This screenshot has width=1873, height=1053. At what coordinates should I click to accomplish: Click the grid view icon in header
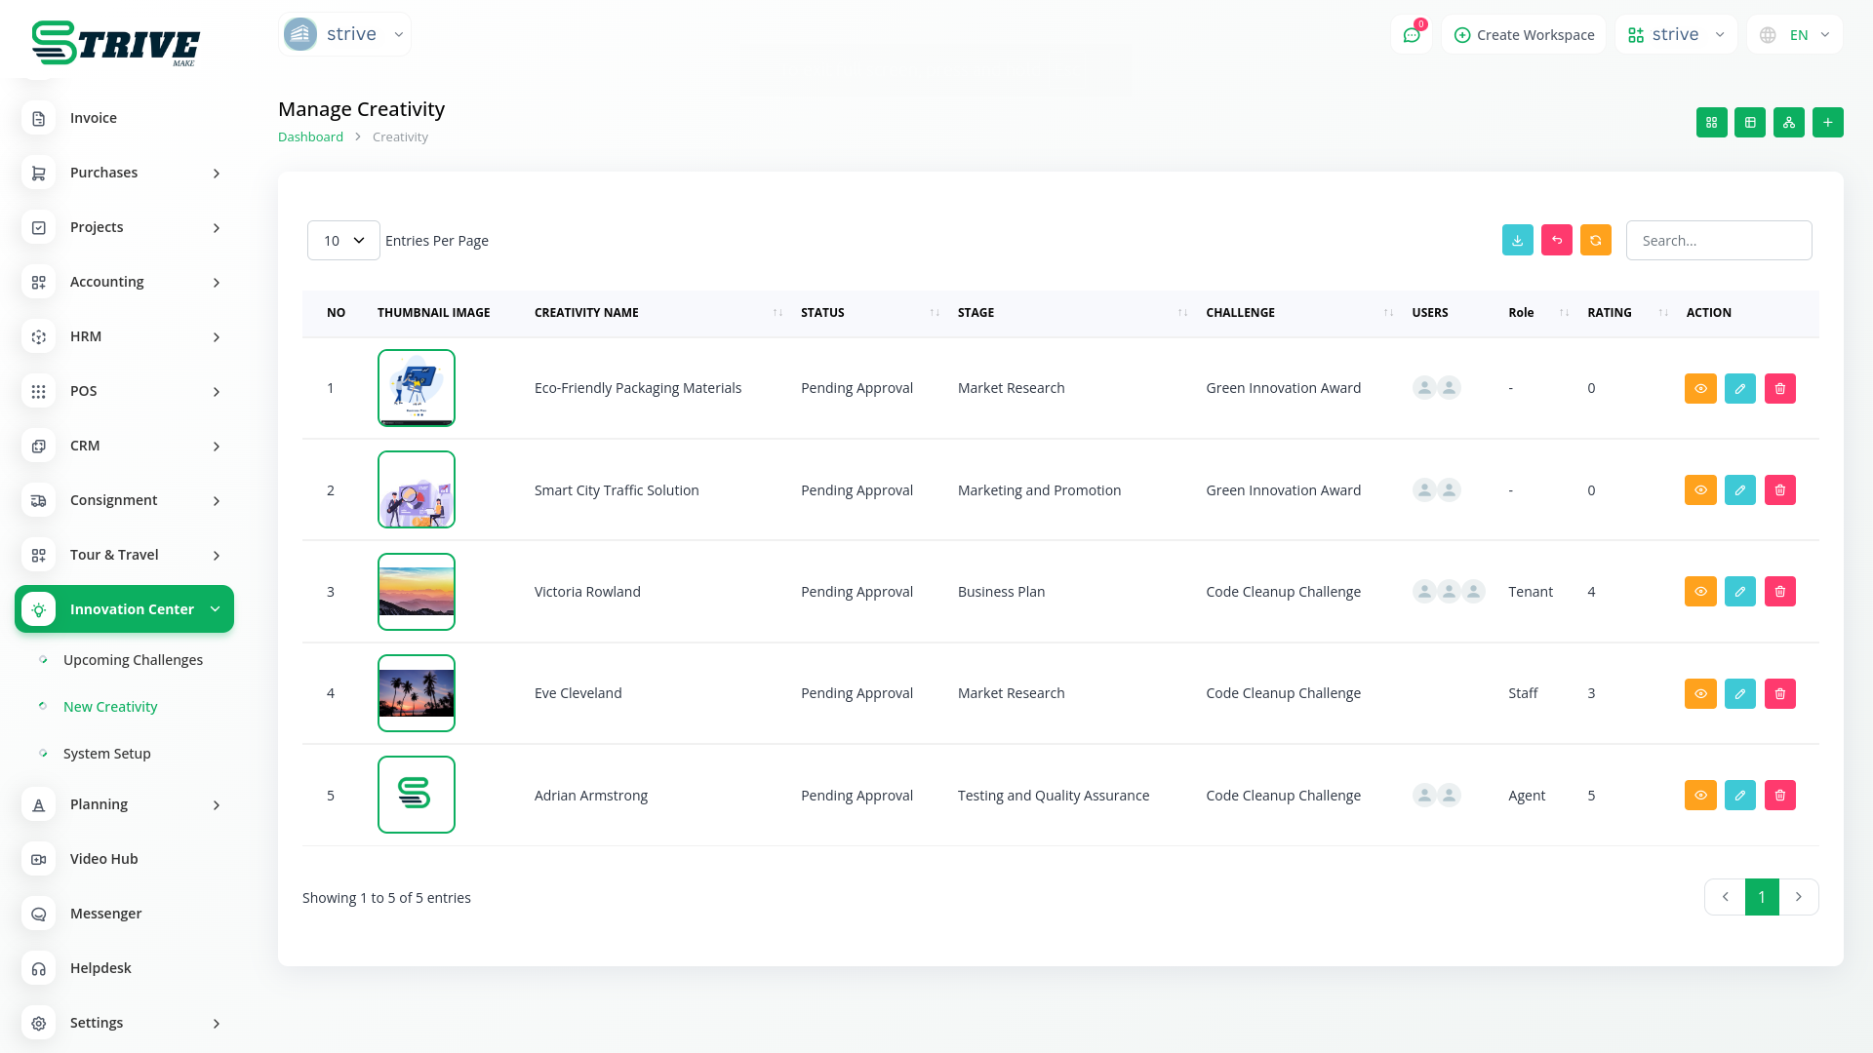coord(1711,123)
